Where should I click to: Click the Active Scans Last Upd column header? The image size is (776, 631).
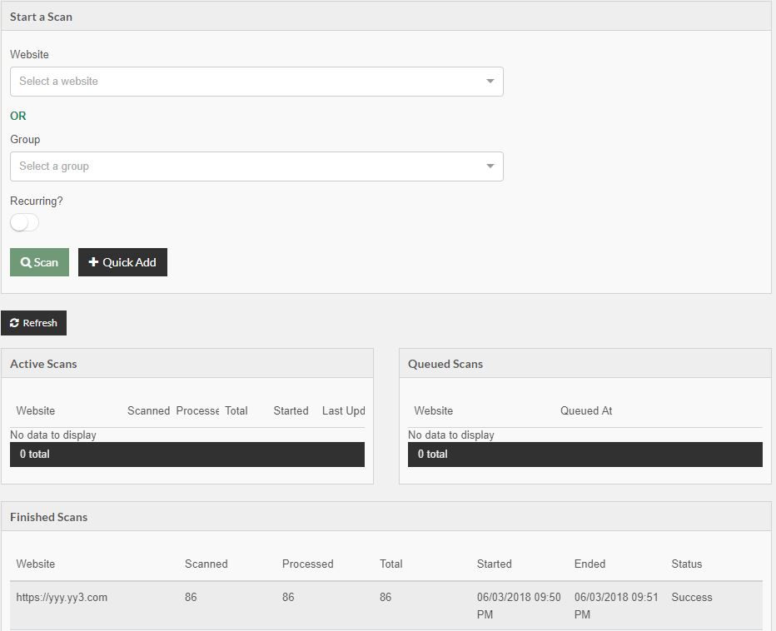[x=344, y=410]
